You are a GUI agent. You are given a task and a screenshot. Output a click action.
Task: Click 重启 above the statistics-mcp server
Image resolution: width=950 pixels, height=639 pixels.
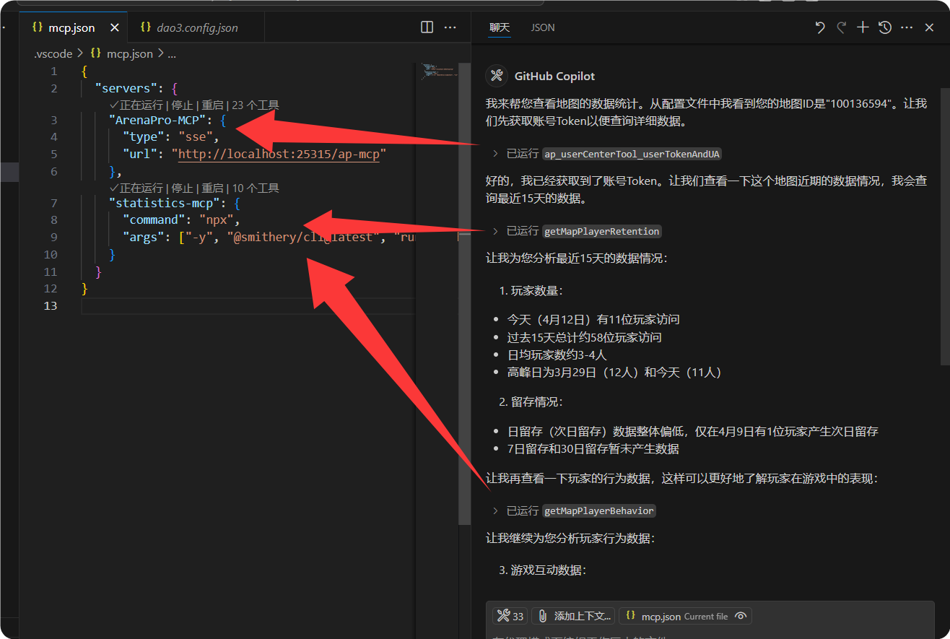[x=212, y=188]
